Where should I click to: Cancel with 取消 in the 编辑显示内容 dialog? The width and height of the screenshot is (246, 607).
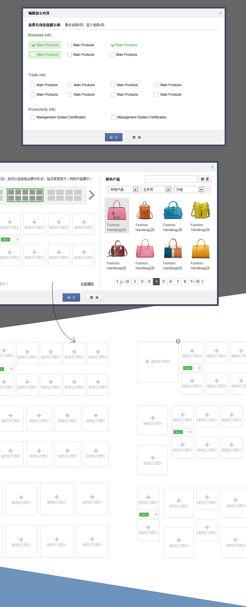[137, 137]
